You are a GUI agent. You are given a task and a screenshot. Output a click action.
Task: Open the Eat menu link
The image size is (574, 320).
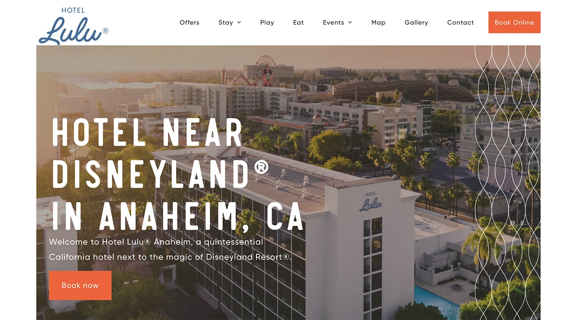tap(299, 23)
